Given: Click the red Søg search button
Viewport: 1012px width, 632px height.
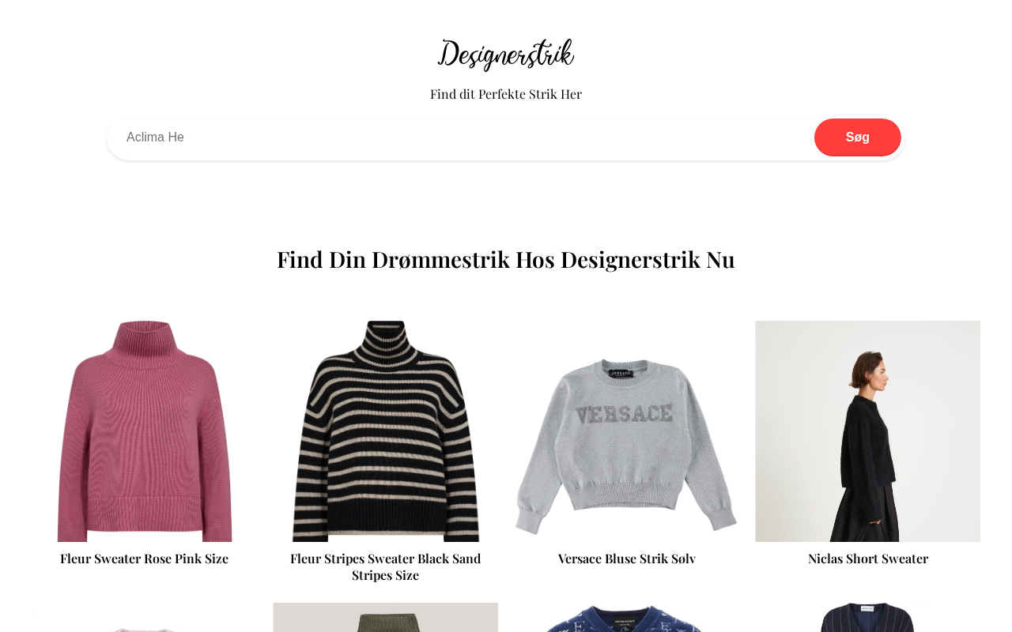Looking at the screenshot, I should coord(858,137).
